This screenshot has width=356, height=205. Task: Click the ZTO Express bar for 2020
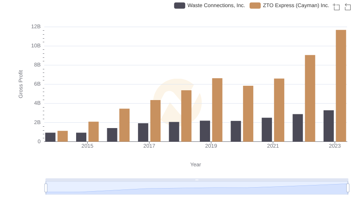pos(248,113)
